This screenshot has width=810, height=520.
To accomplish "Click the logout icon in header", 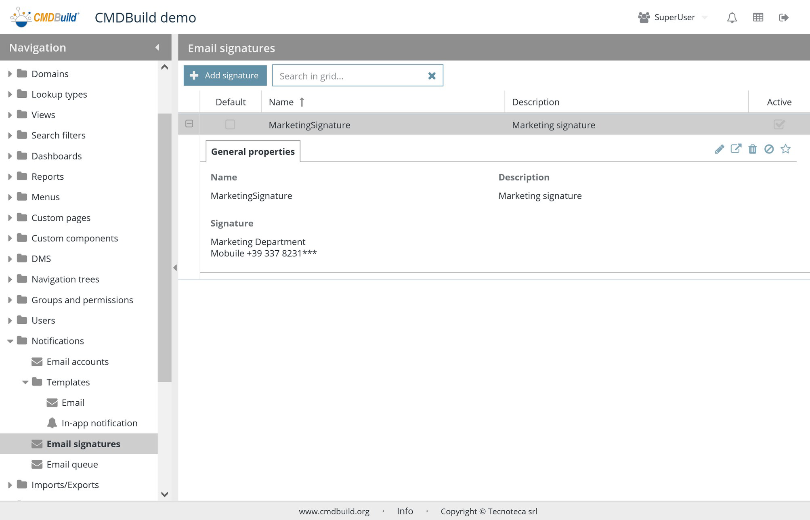I will click(783, 17).
